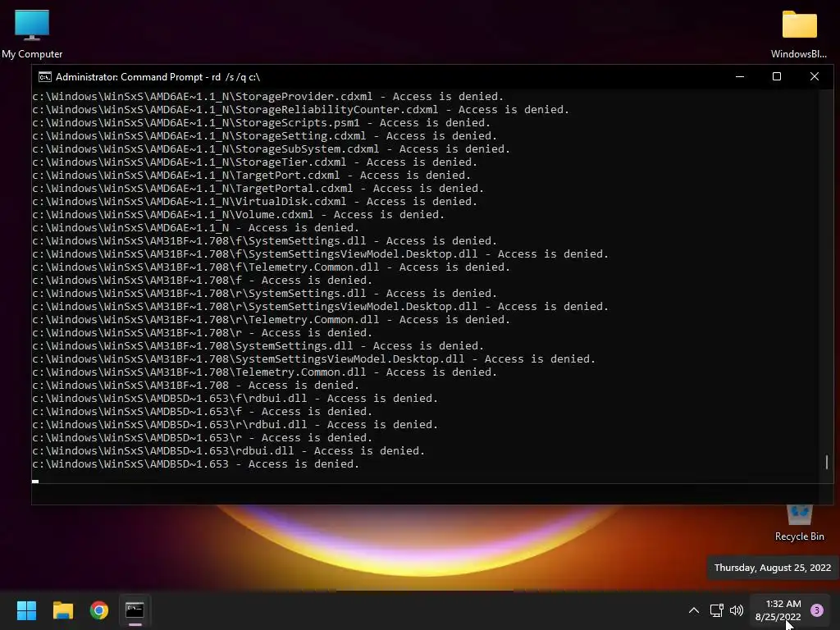840x630 pixels.
Task: Open notification badge showing 3
Action: (817, 610)
